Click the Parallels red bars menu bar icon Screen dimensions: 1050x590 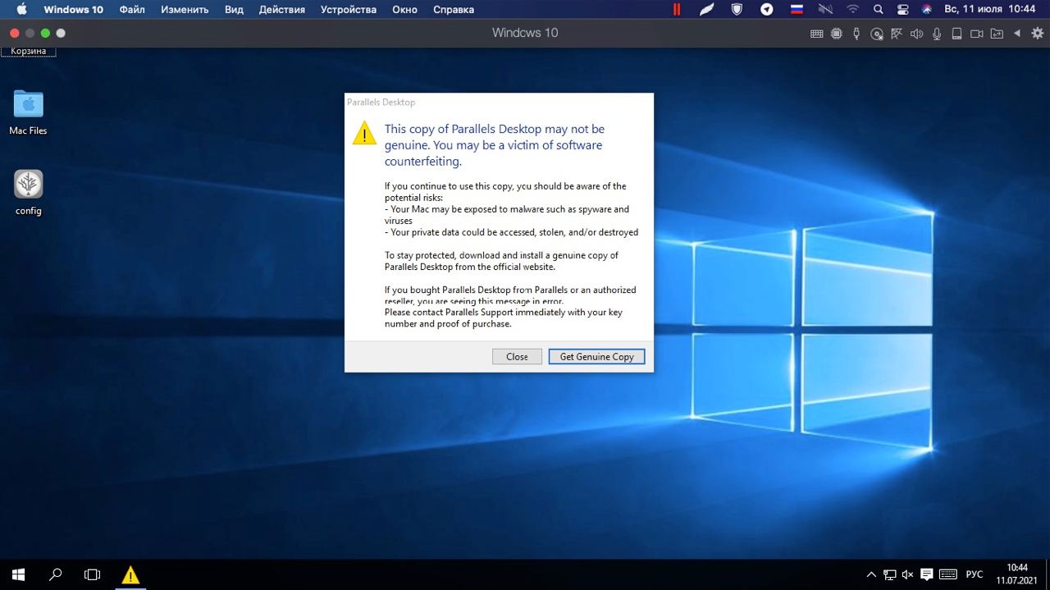[x=677, y=10]
